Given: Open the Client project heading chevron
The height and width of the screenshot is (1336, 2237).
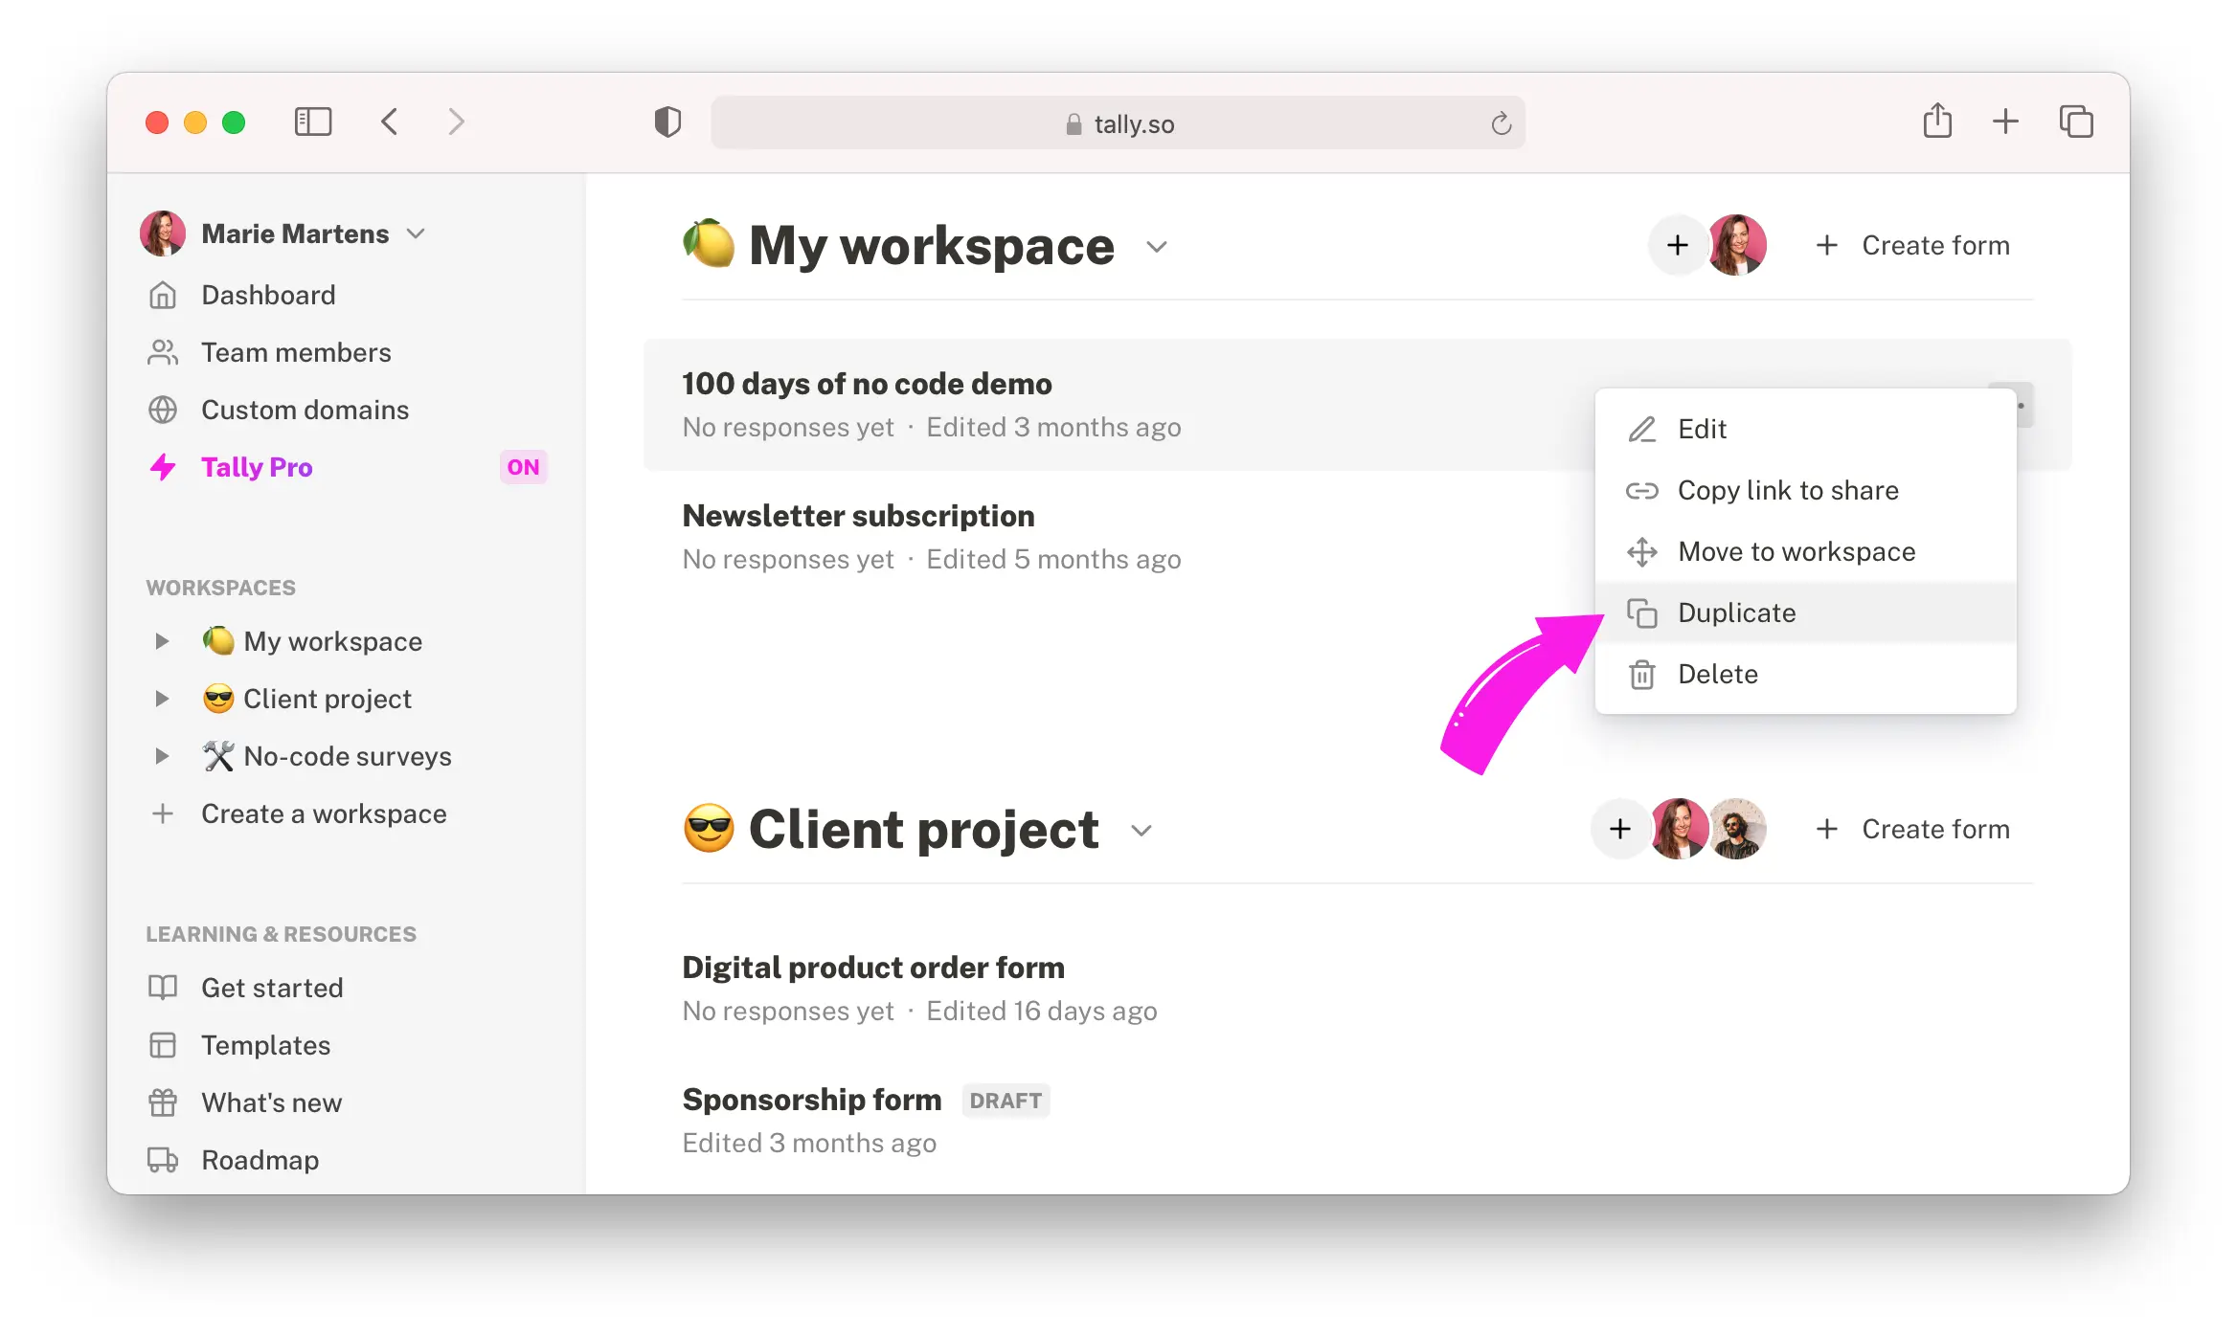Looking at the screenshot, I should coord(1141,831).
